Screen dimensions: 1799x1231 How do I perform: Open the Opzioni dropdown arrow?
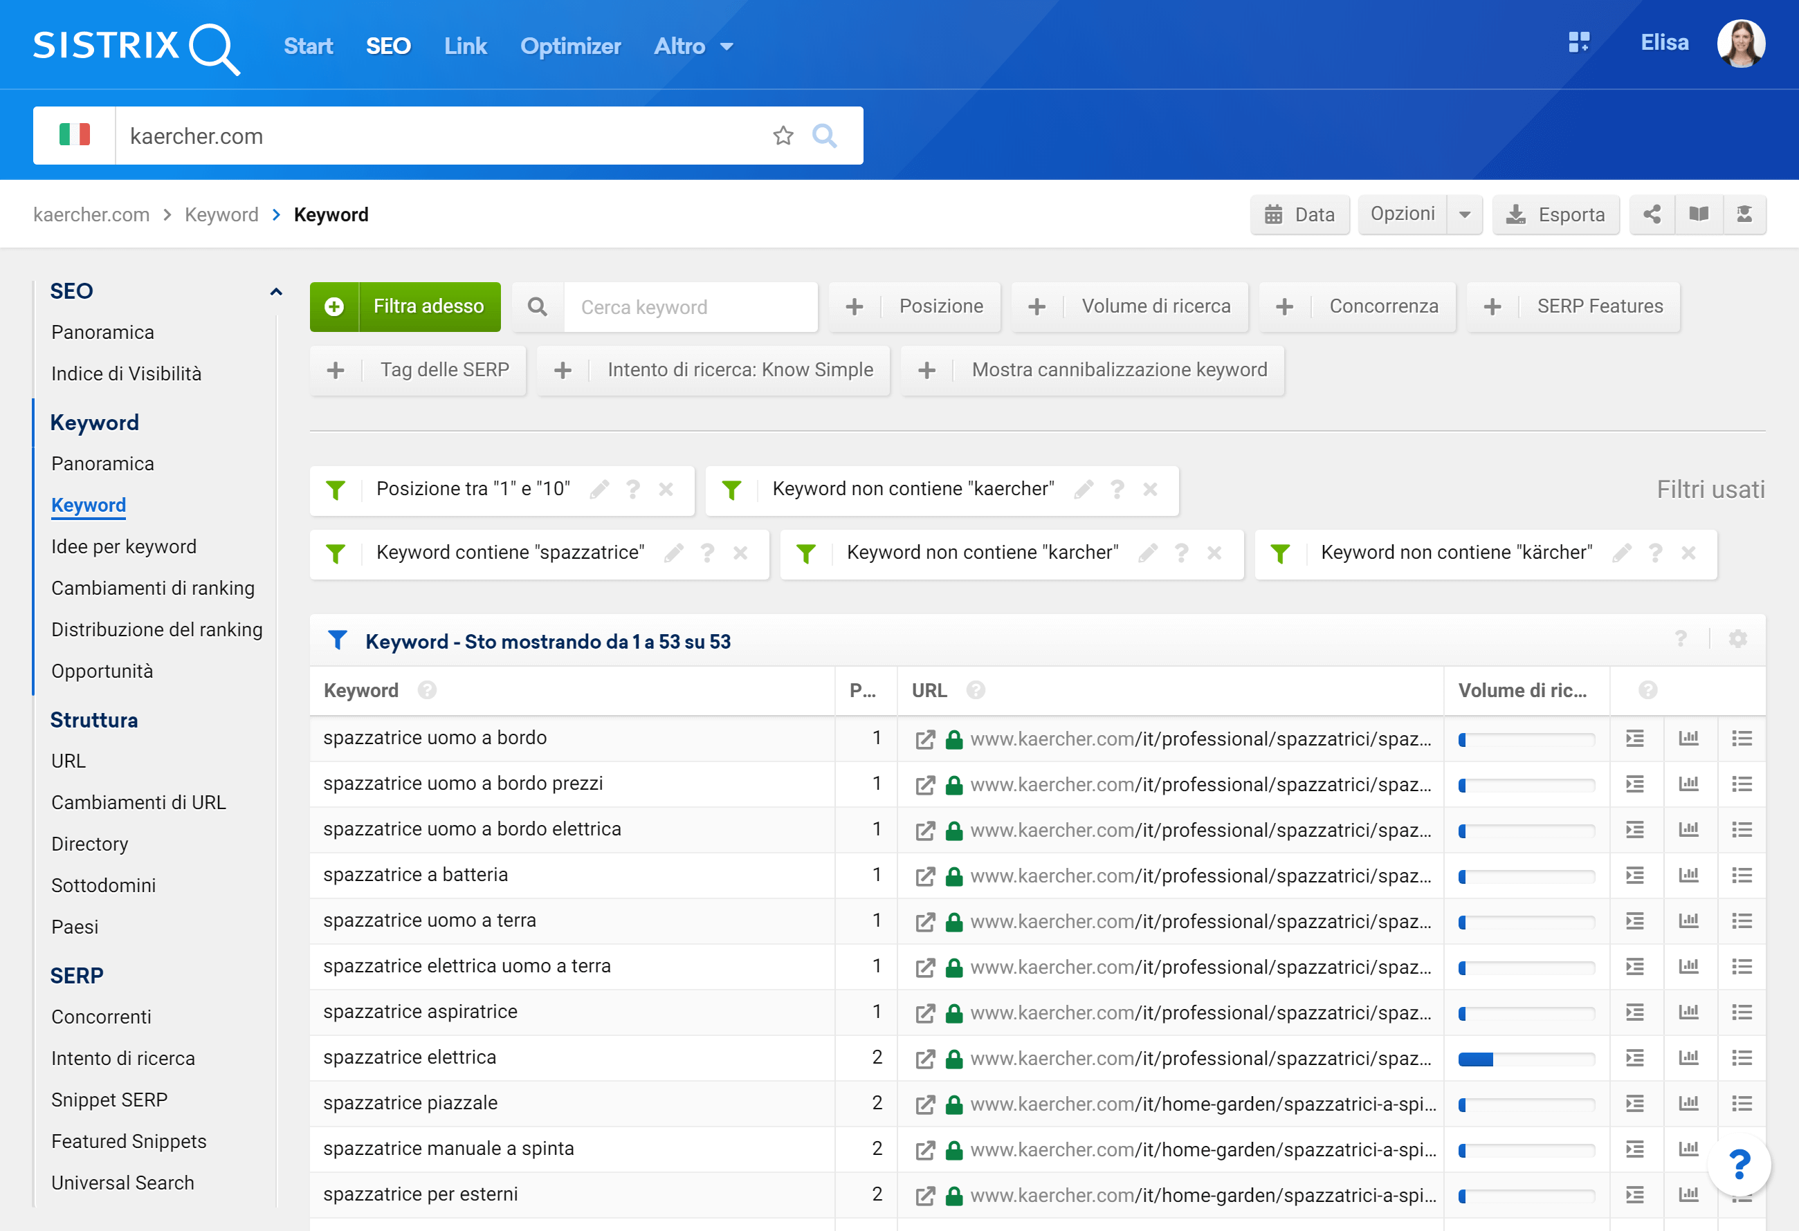tap(1465, 214)
